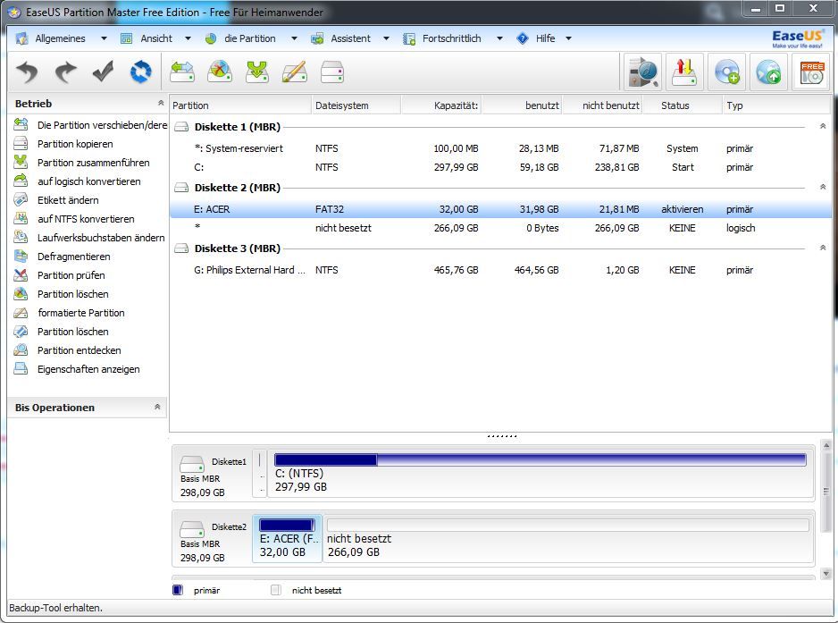Click the blue Refresh icon
Screen dimensions: 838x623
(x=141, y=72)
